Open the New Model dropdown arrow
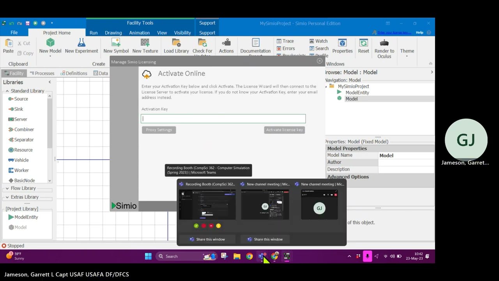The height and width of the screenshot is (281, 499). coord(50,57)
